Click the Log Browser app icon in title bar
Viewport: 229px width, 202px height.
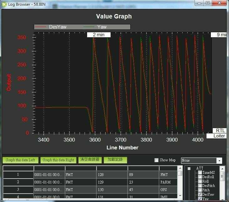click(x=4, y=4)
